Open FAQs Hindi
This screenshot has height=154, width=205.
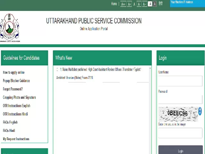9,131
